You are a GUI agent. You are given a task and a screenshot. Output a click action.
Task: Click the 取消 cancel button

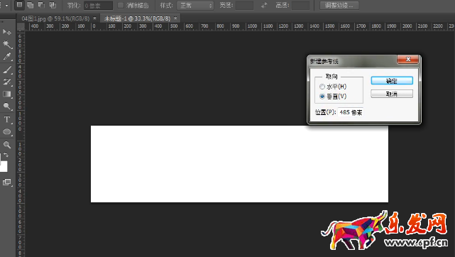tap(392, 94)
